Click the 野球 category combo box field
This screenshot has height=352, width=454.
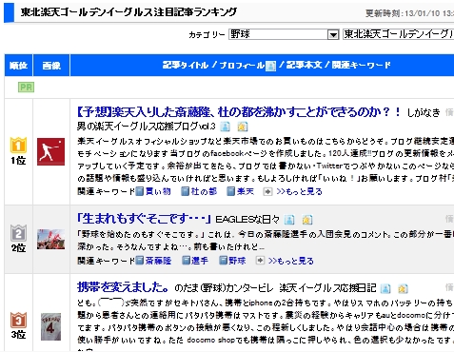click(x=284, y=34)
